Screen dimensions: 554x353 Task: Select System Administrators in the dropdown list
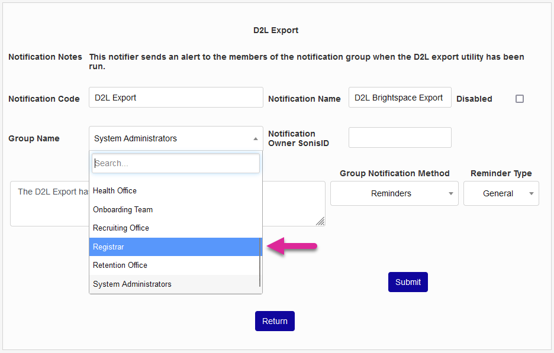tap(175, 284)
